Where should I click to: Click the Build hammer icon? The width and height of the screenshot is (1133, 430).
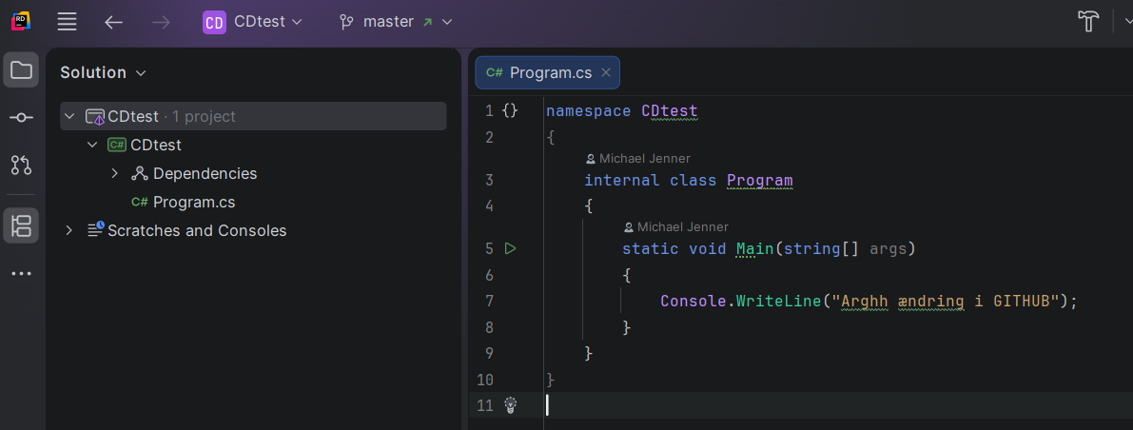[x=1087, y=21]
